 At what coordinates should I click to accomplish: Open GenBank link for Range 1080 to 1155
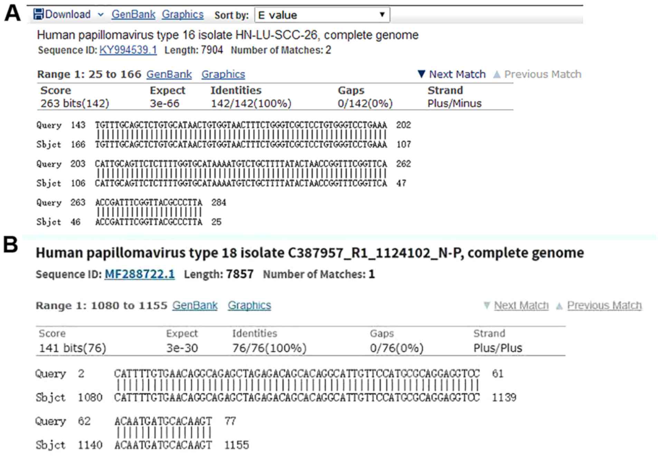pyautogui.click(x=195, y=305)
